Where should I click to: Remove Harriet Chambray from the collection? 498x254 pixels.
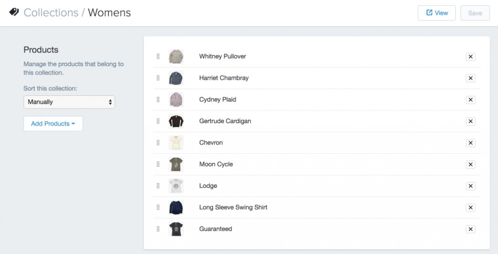coord(470,78)
